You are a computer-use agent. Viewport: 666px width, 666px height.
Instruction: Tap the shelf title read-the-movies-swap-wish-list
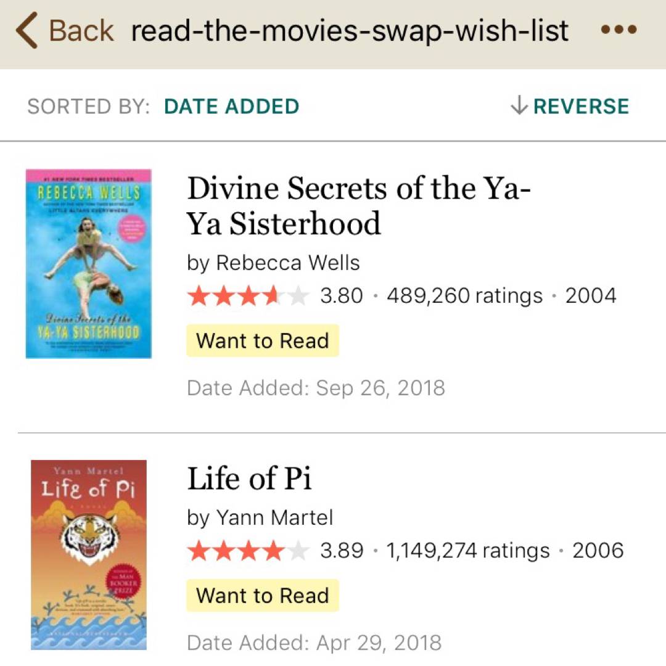350,31
